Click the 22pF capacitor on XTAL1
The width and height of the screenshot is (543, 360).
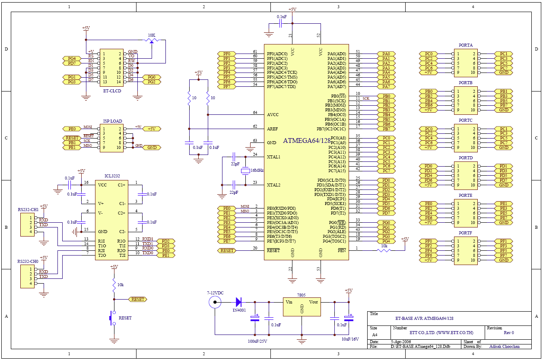tap(235, 157)
